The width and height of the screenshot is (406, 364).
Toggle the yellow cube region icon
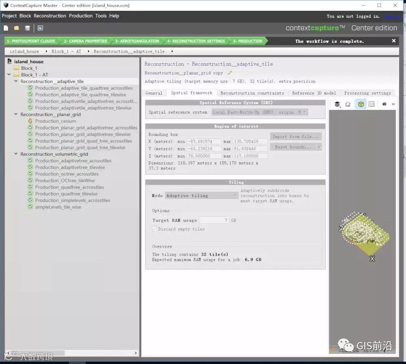tap(361, 104)
